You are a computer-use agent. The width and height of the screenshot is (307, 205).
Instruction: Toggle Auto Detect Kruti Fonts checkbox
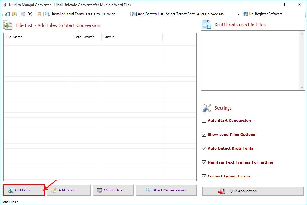coord(204,148)
